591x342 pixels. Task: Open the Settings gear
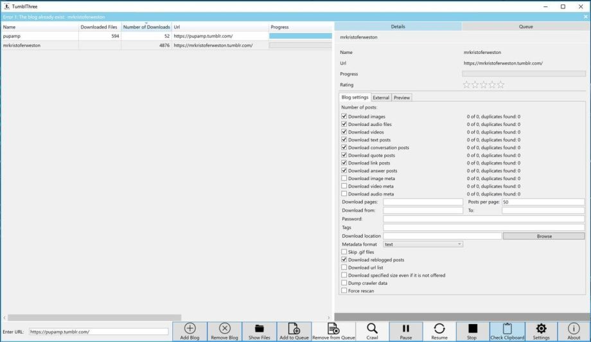tap(541, 328)
